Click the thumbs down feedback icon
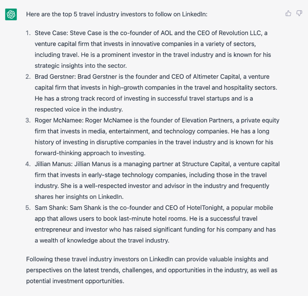The width and height of the screenshot is (308, 296). click(299, 13)
